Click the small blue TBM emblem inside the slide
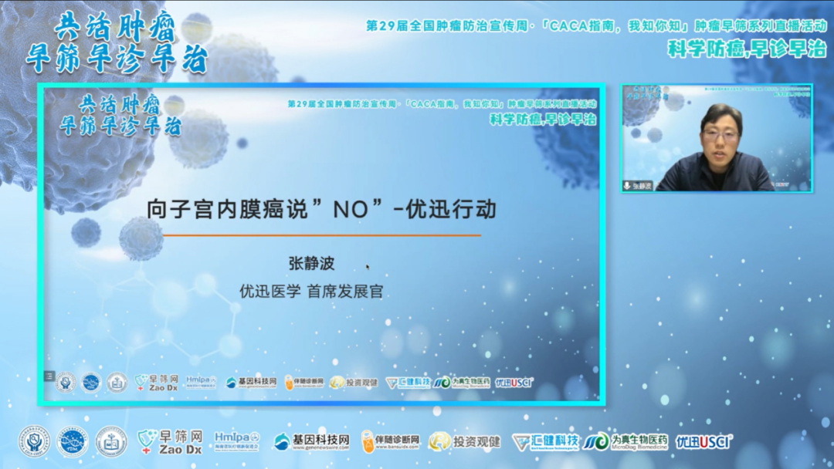 91,383
